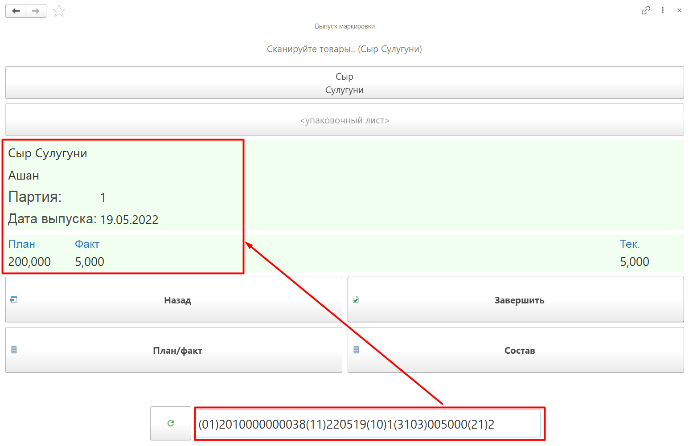
Task: Get the link to this form
Action: click(x=646, y=10)
